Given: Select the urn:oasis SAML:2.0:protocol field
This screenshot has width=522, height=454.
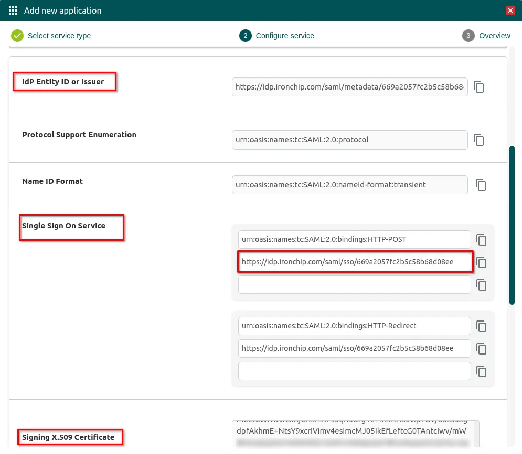Looking at the screenshot, I should [349, 140].
